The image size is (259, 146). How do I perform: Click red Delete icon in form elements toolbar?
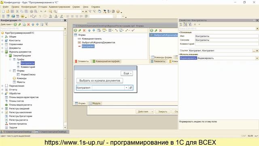coord(84,30)
